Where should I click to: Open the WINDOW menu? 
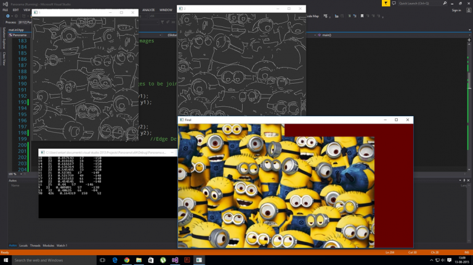(x=166, y=10)
